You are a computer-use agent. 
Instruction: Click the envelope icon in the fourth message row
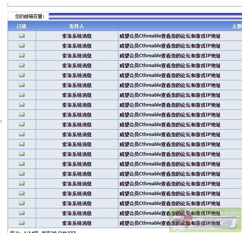point(22,66)
